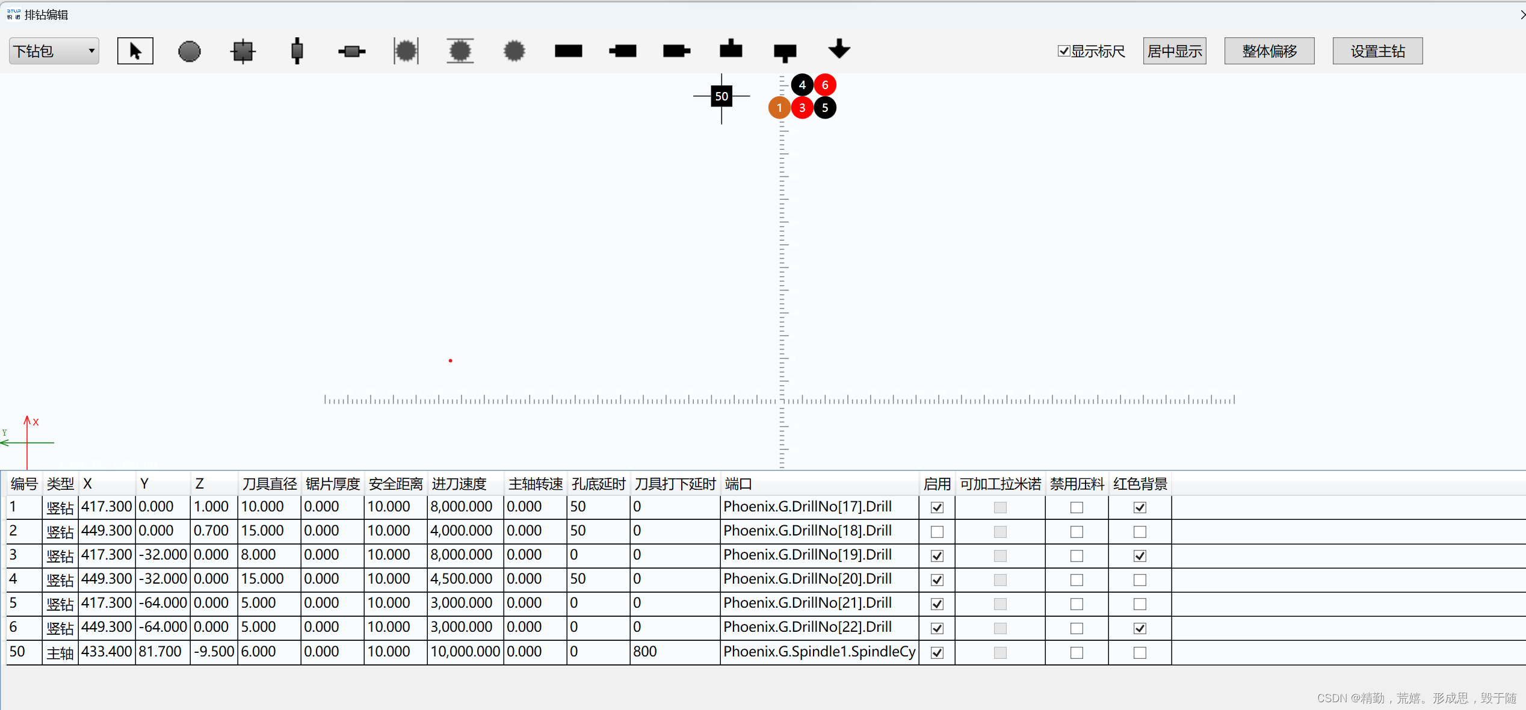This screenshot has width=1526, height=710.
Task: Check 禁用压料 for drill row 4
Action: [x=1077, y=580]
